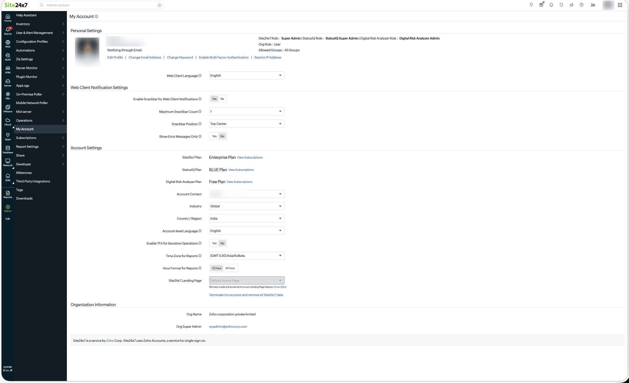Open the Snackbar Position dropdown
Image resolution: width=629 pixels, height=383 pixels.
point(247,124)
